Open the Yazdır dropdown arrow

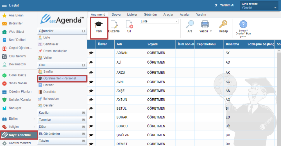tap(211, 31)
